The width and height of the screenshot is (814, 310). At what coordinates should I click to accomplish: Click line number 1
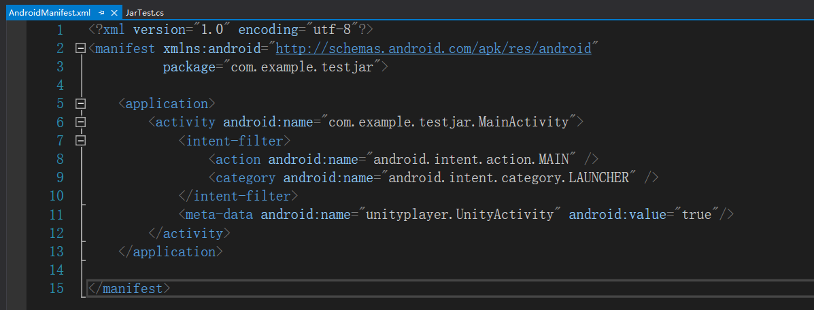click(60, 30)
